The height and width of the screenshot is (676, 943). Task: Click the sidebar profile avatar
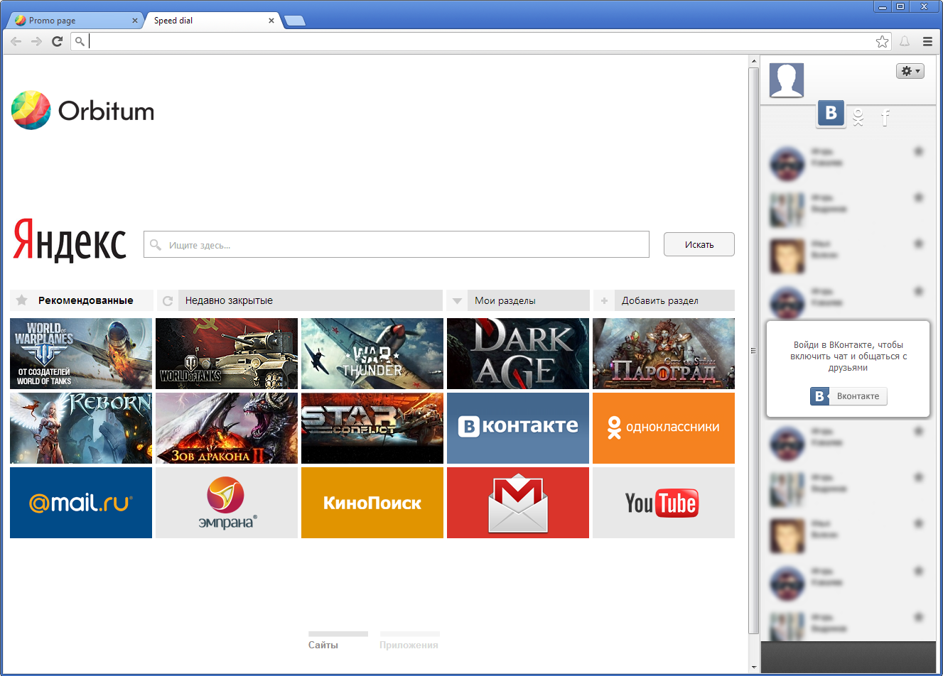pyautogui.click(x=787, y=80)
